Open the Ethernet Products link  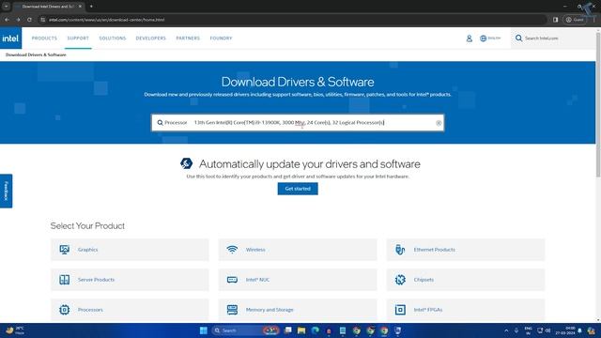434,250
